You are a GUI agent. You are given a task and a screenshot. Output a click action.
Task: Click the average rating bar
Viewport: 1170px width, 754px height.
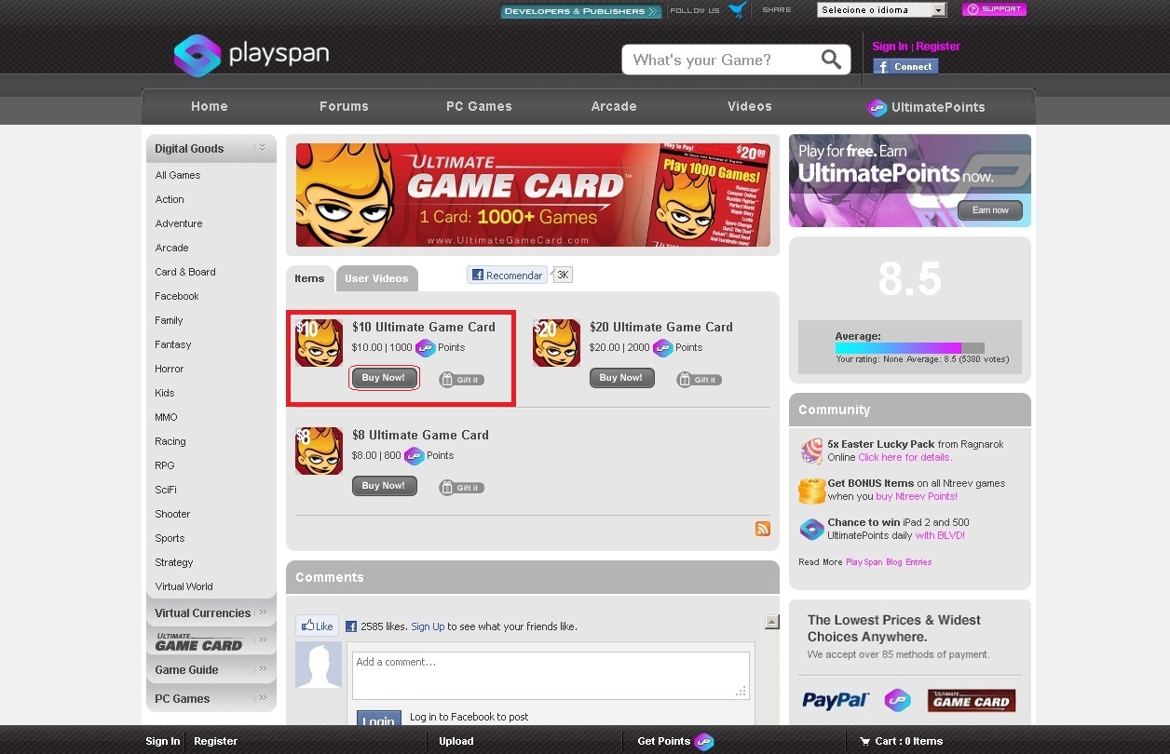click(910, 347)
